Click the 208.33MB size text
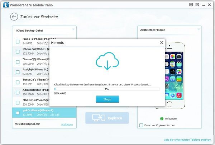The height and width of the screenshot is (145, 215). (x=28, y=104)
